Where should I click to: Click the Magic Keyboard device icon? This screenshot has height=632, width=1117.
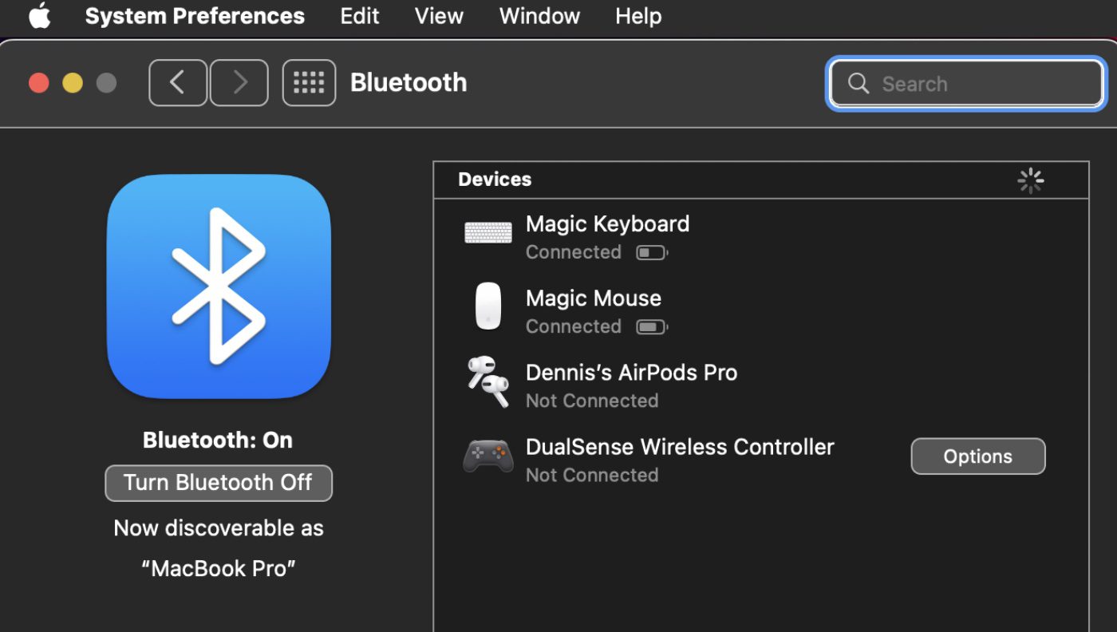pyautogui.click(x=488, y=233)
